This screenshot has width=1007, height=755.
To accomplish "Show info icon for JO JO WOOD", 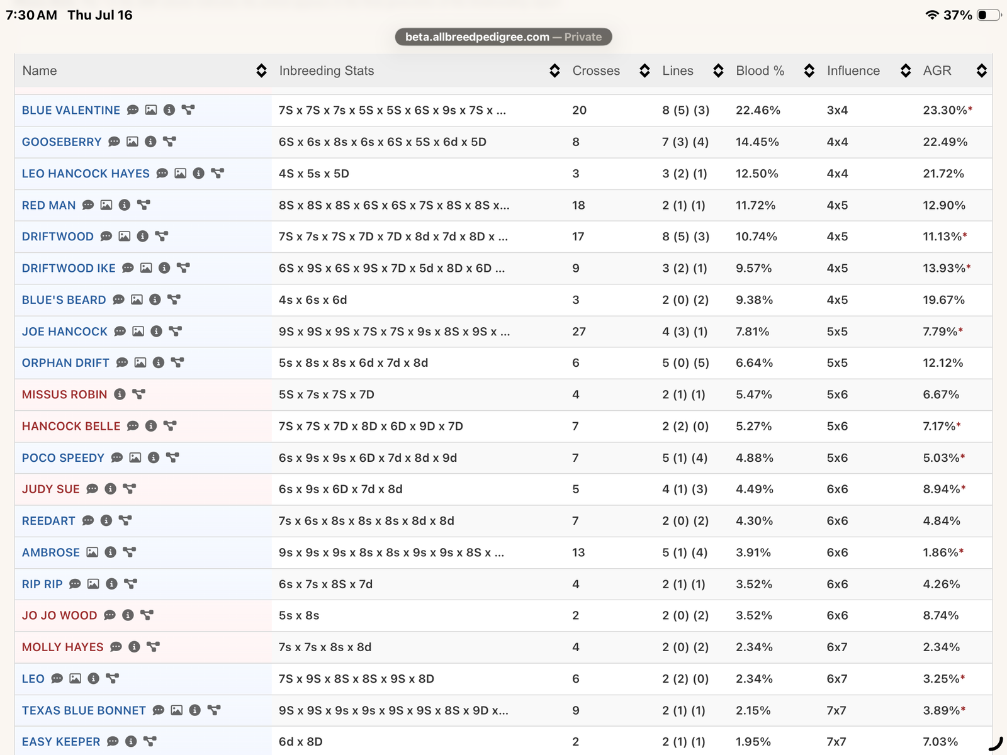I will click(128, 615).
